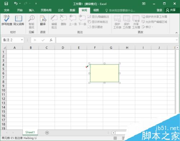Viewport: 180px width, 141px height.
Task: Click the 共享 (Share) button
Action: tap(171, 10)
